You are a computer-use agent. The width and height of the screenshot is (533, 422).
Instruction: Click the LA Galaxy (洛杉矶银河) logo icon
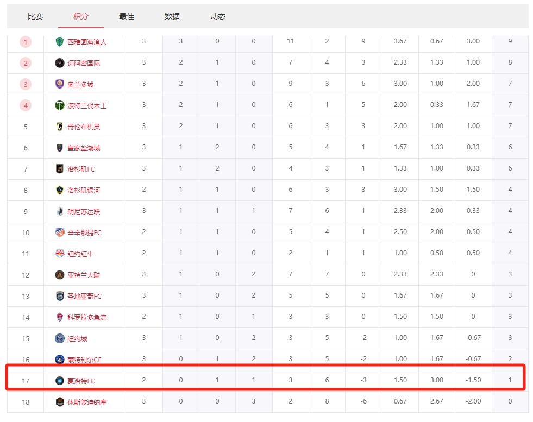(x=60, y=190)
